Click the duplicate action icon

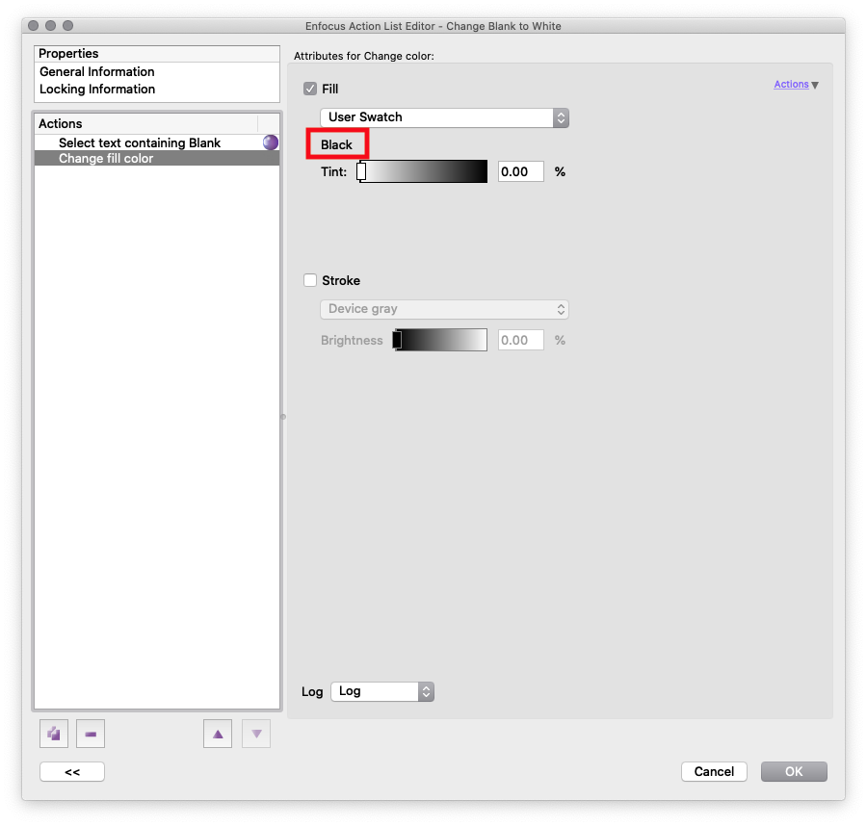[54, 734]
